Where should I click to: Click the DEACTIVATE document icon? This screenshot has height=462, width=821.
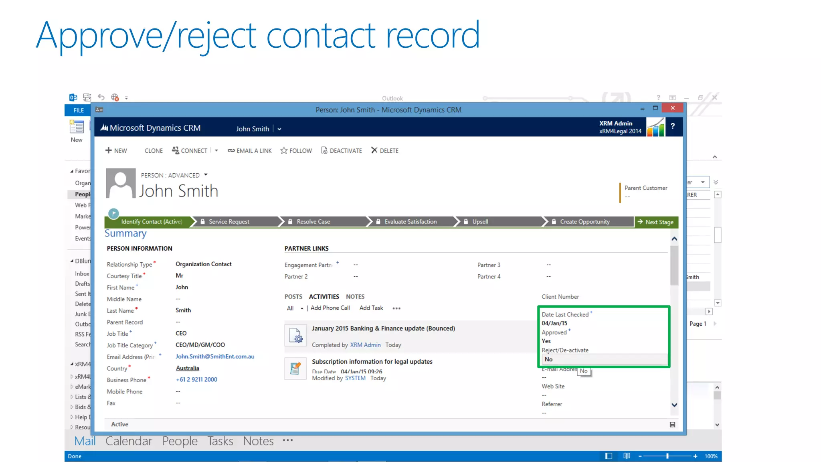324,150
